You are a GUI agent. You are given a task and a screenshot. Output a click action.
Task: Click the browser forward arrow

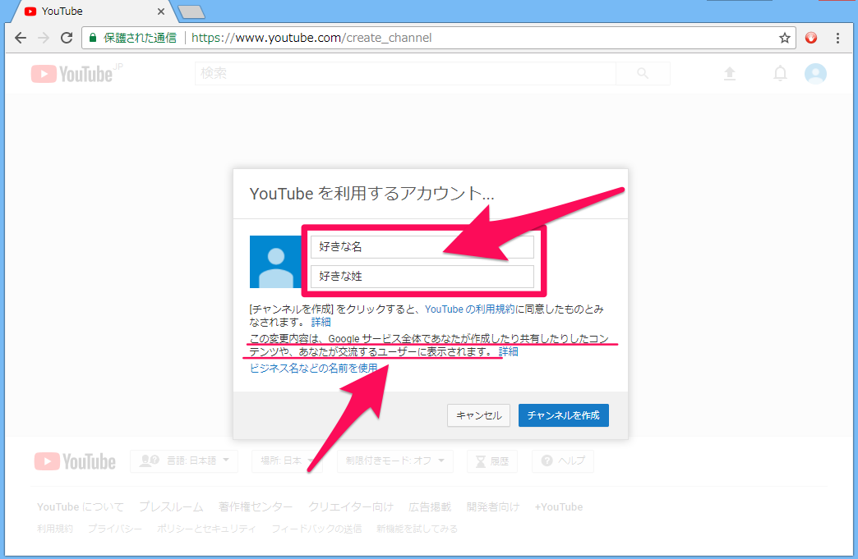[44, 38]
